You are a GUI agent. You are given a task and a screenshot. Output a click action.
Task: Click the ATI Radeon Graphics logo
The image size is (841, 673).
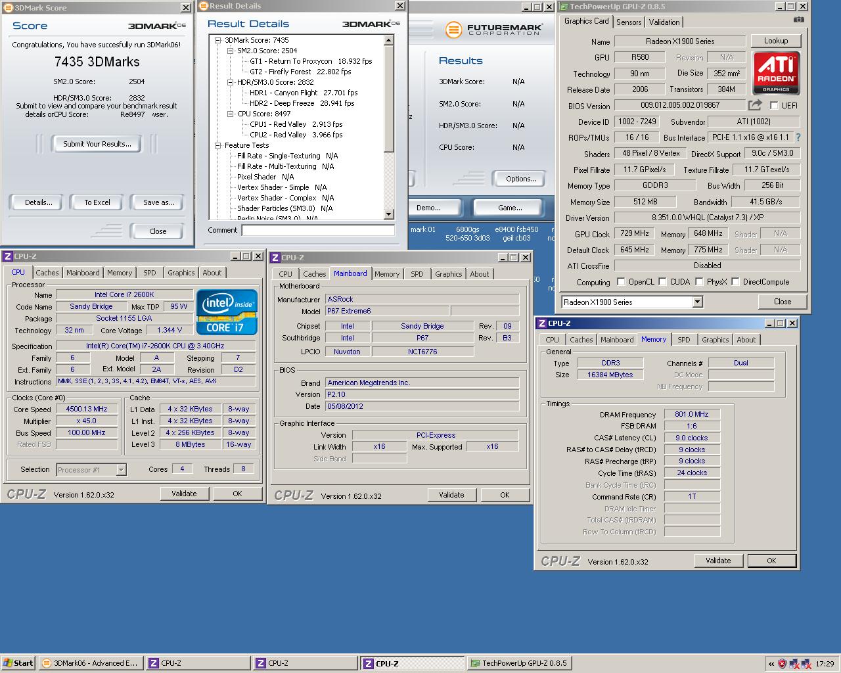[776, 74]
